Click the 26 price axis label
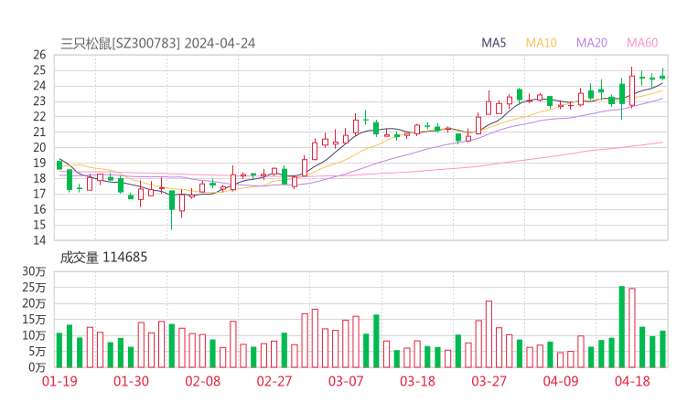 click(x=39, y=55)
